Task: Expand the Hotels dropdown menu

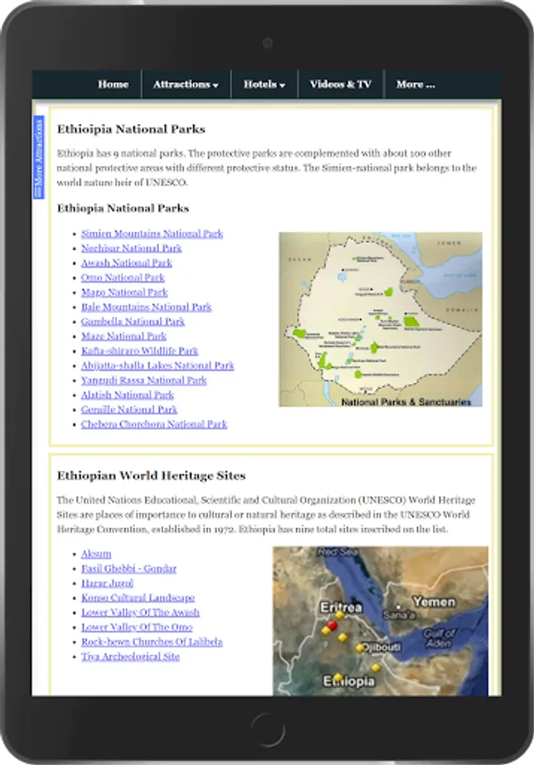Action: point(264,84)
